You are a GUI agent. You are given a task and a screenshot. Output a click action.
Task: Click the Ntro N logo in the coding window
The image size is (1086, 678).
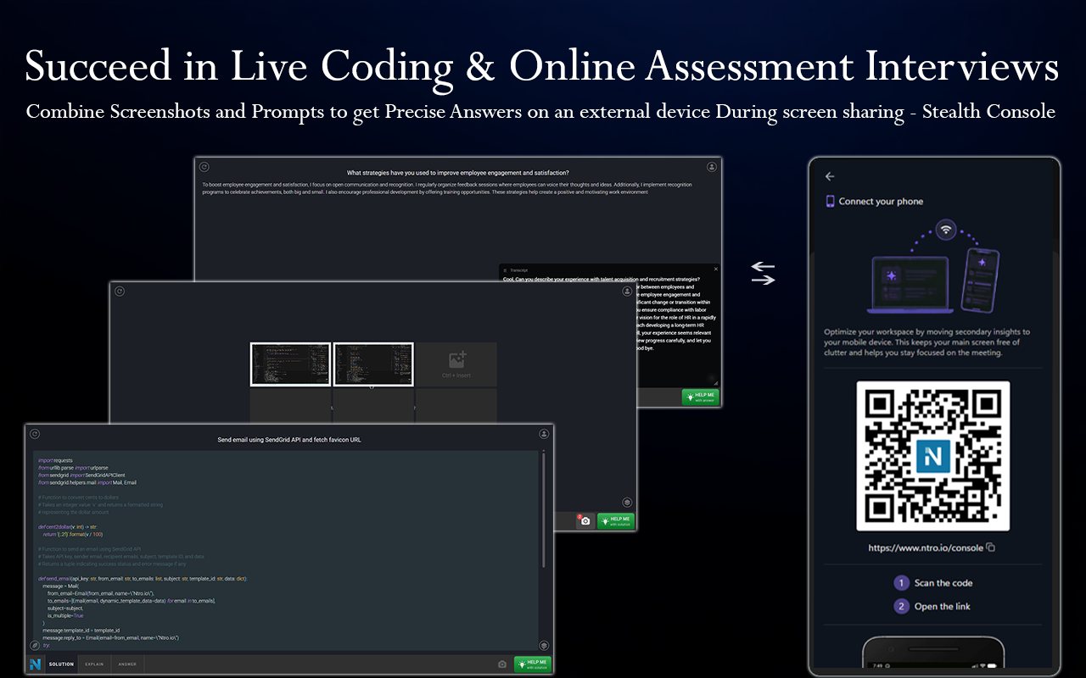[36, 664]
